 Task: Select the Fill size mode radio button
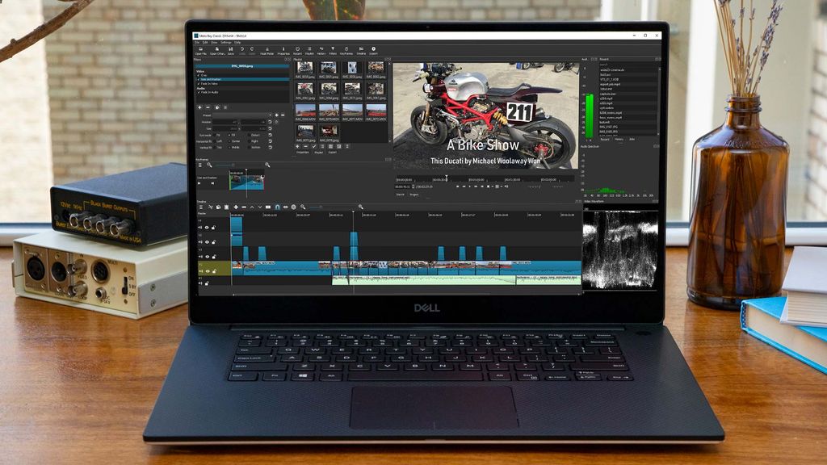(229, 135)
